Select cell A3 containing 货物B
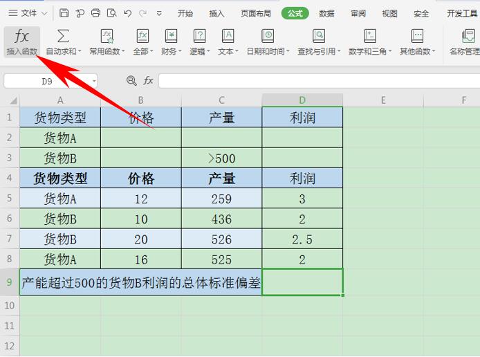The image size is (480, 357). click(60, 158)
